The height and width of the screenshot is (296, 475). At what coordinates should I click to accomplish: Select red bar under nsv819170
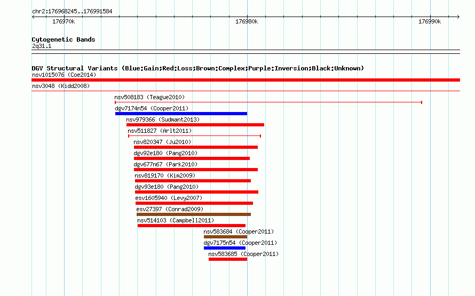193,181
